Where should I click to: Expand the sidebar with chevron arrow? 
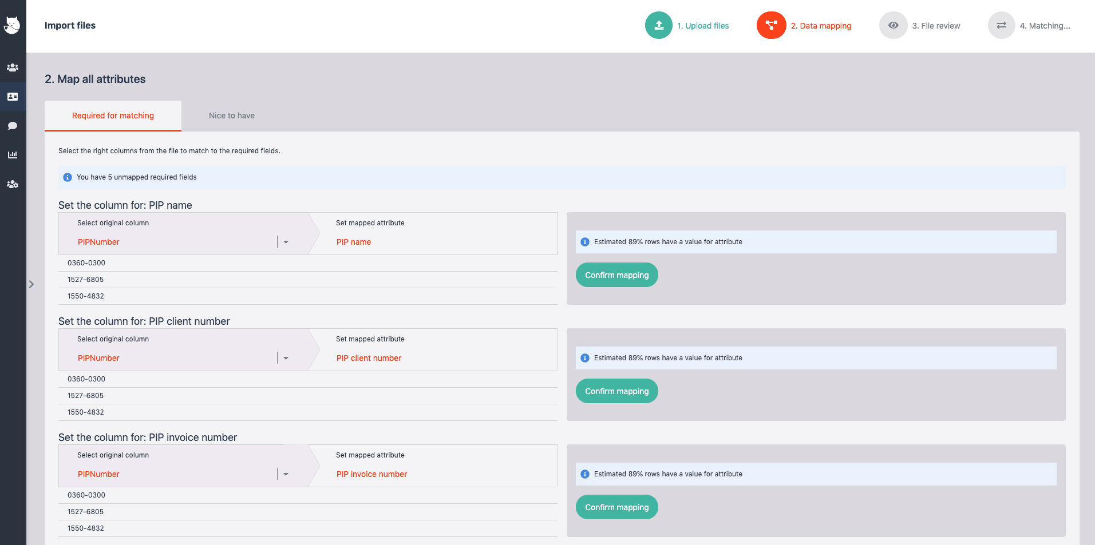click(31, 284)
